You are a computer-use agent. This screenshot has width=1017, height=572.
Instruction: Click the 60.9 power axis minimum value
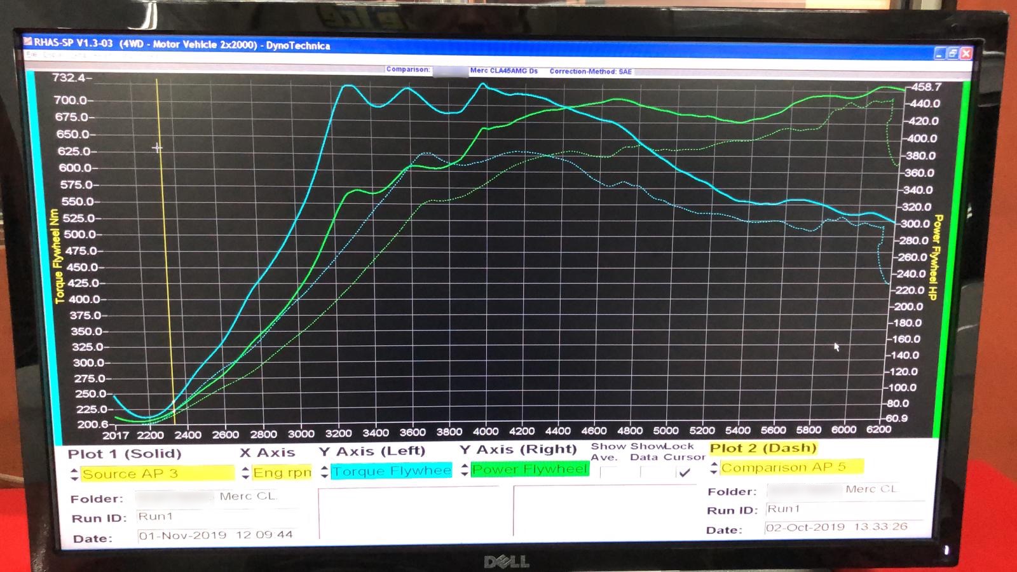point(896,418)
